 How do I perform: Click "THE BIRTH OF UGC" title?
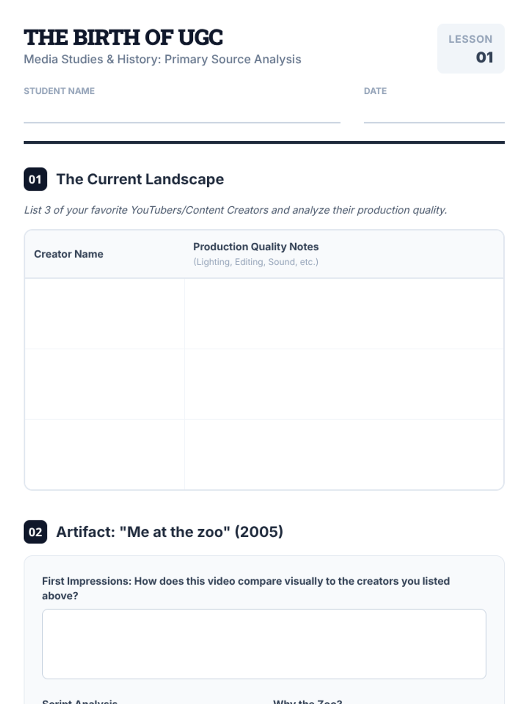[x=123, y=37]
